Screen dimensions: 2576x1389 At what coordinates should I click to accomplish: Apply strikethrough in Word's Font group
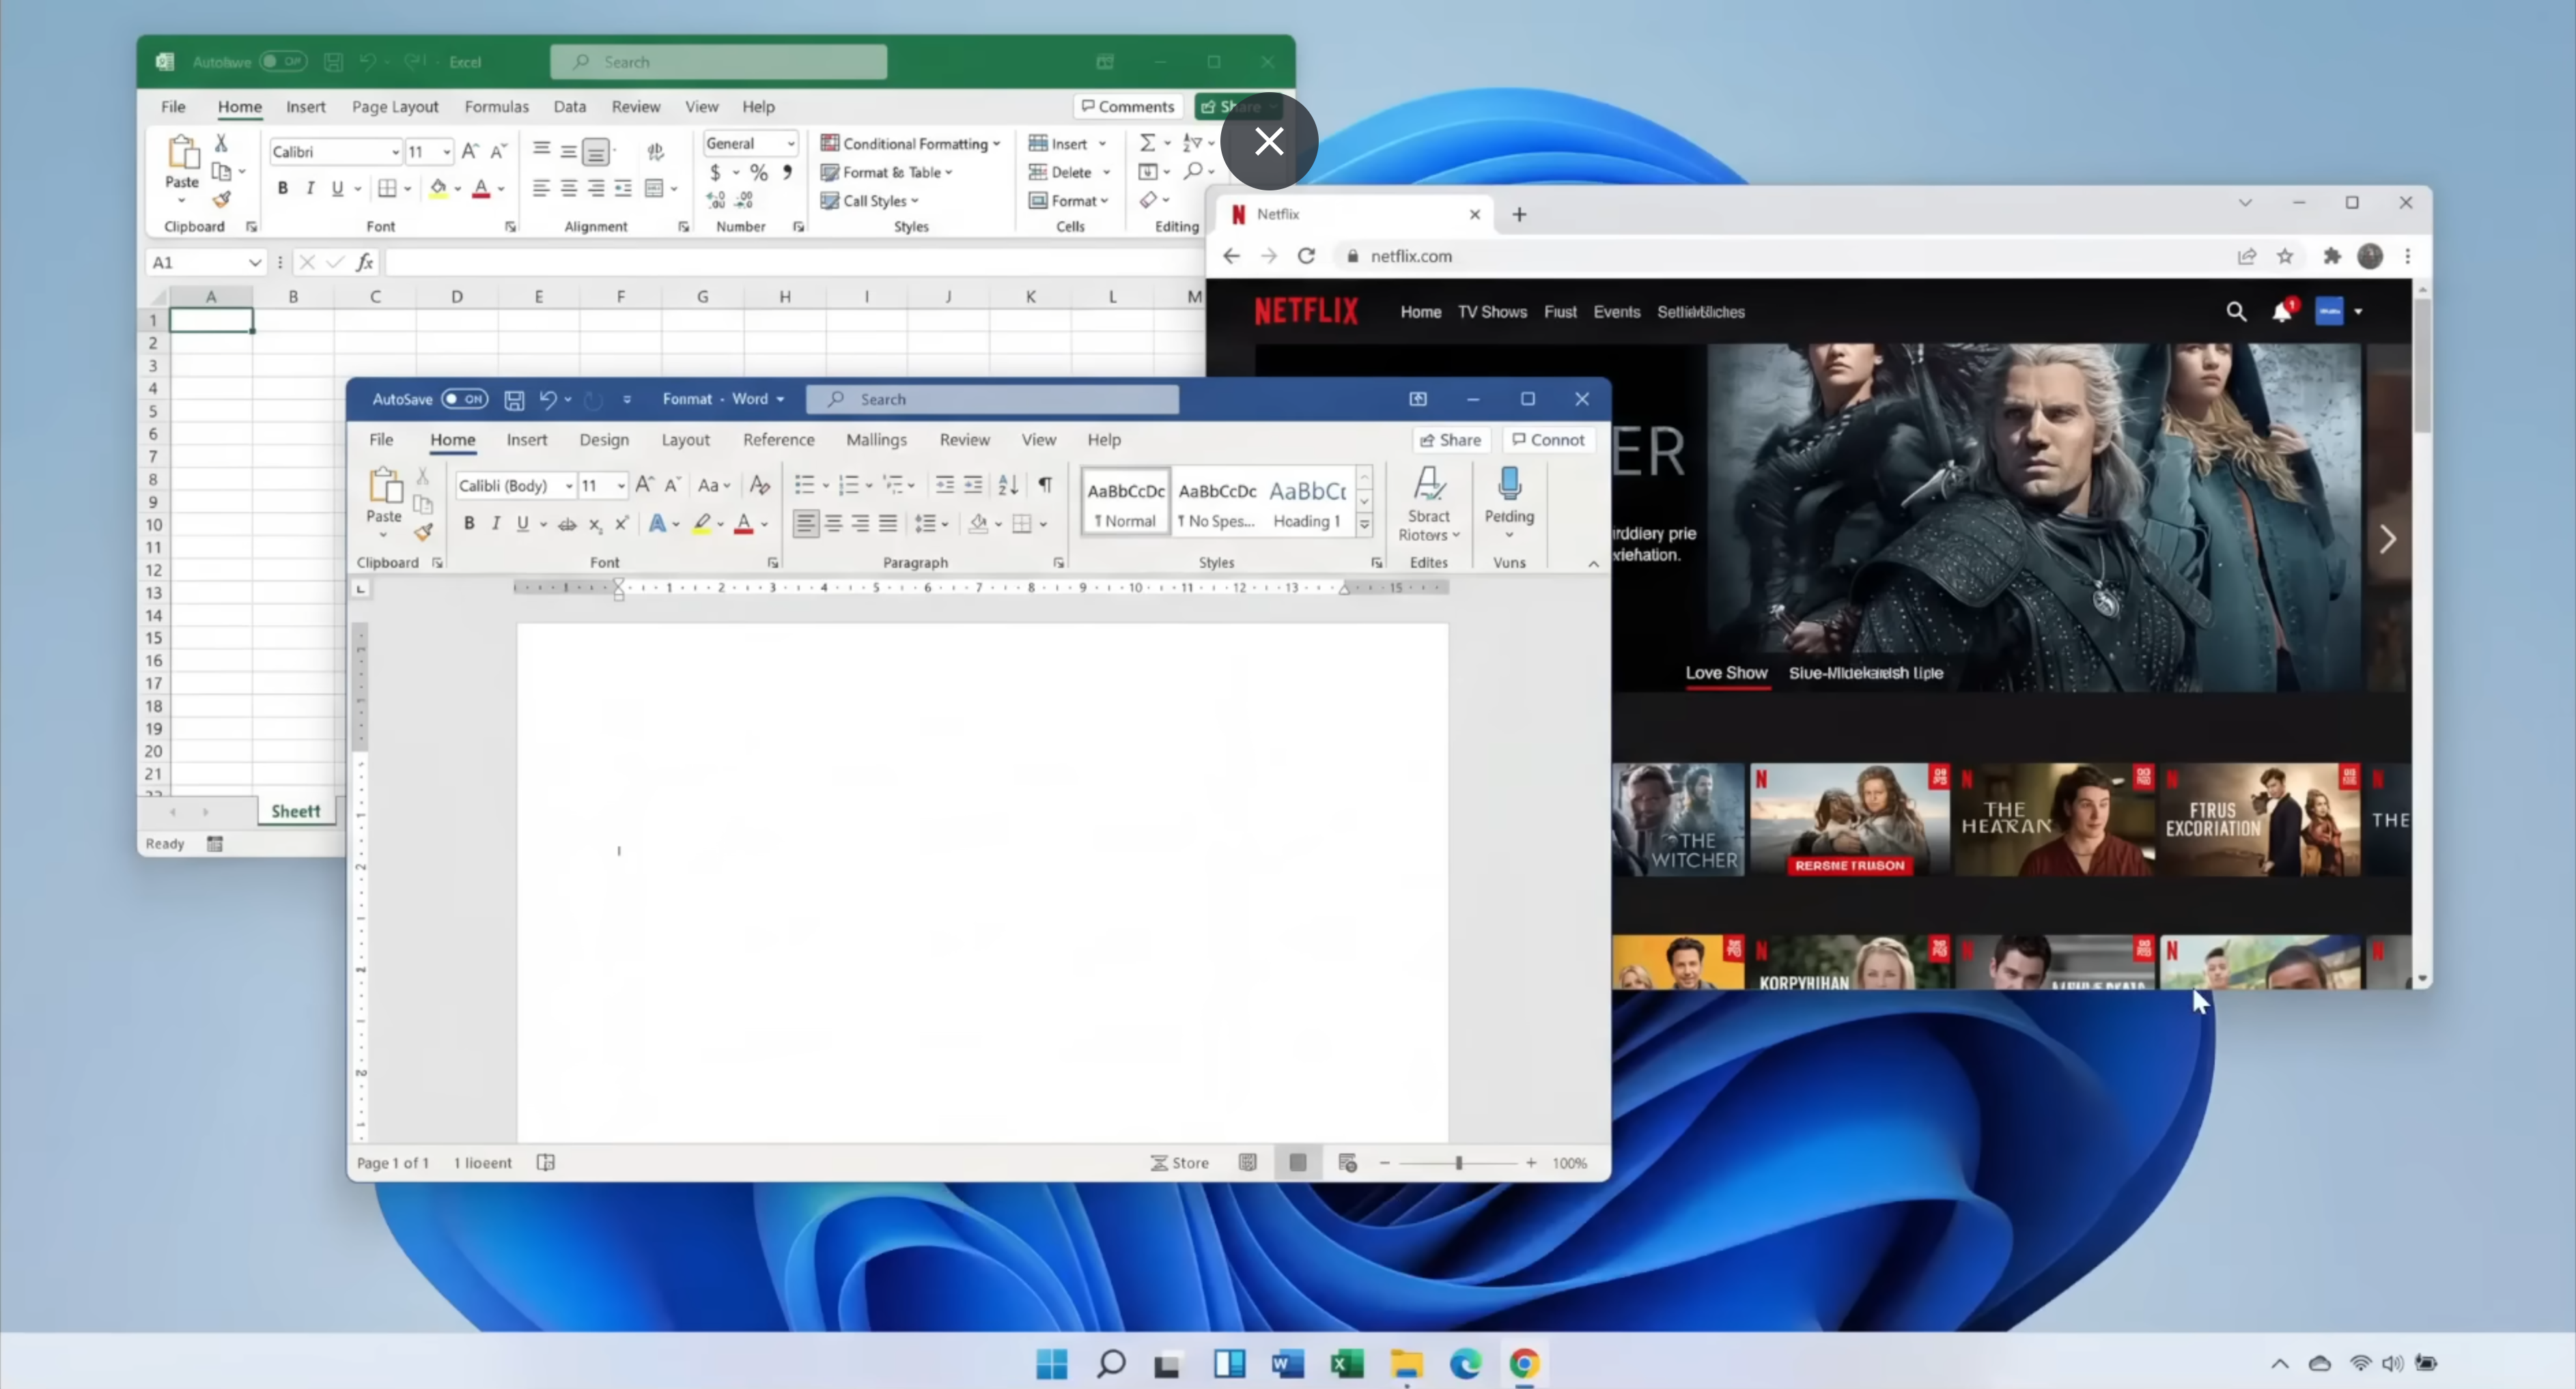[567, 524]
